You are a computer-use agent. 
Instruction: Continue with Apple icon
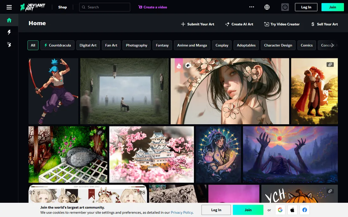coord(292,210)
